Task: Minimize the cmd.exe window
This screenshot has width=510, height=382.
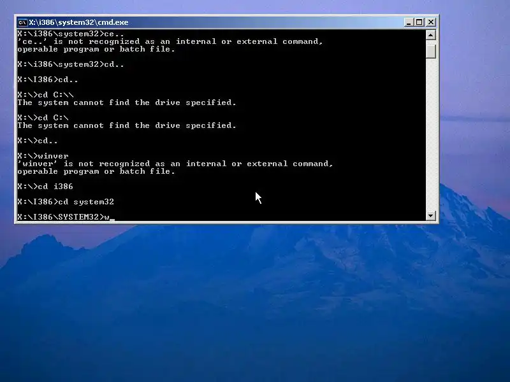Action: [409, 22]
